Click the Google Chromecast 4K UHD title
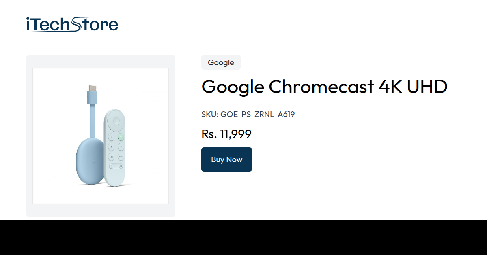 [325, 87]
